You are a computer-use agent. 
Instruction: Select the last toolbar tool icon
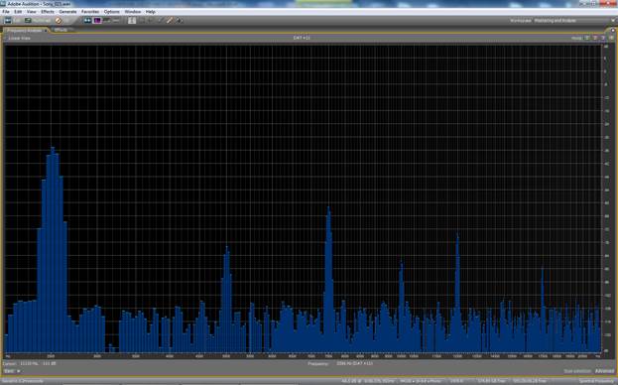180,21
